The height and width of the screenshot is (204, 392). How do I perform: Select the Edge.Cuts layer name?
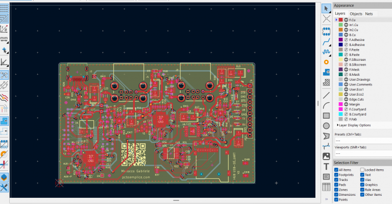(x=356, y=99)
